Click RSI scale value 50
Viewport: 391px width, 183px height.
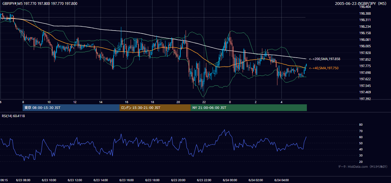click(x=361, y=143)
